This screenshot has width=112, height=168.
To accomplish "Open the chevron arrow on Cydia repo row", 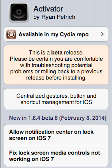I will pos(102,34).
